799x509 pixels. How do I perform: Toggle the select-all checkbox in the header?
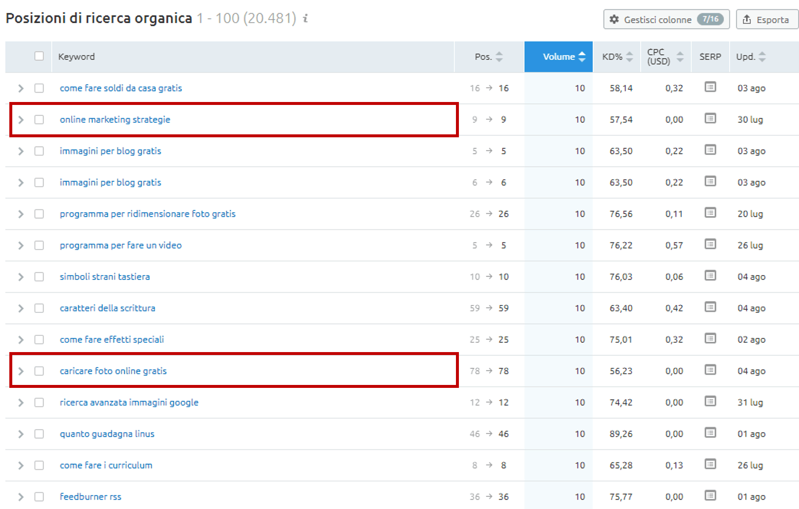point(39,56)
